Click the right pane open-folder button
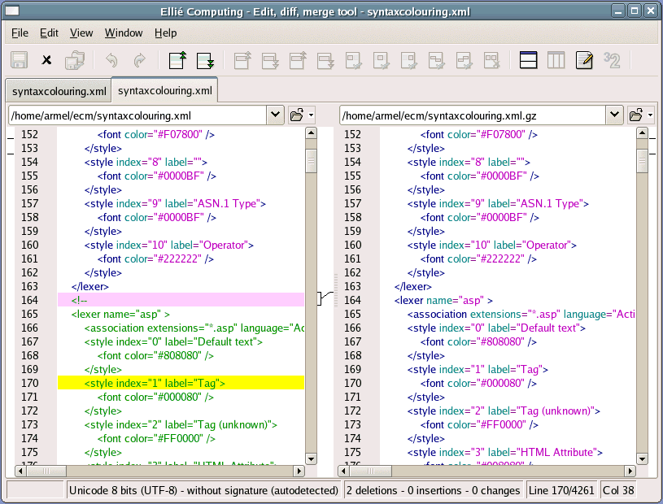The height and width of the screenshot is (504, 663). (x=636, y=115)
